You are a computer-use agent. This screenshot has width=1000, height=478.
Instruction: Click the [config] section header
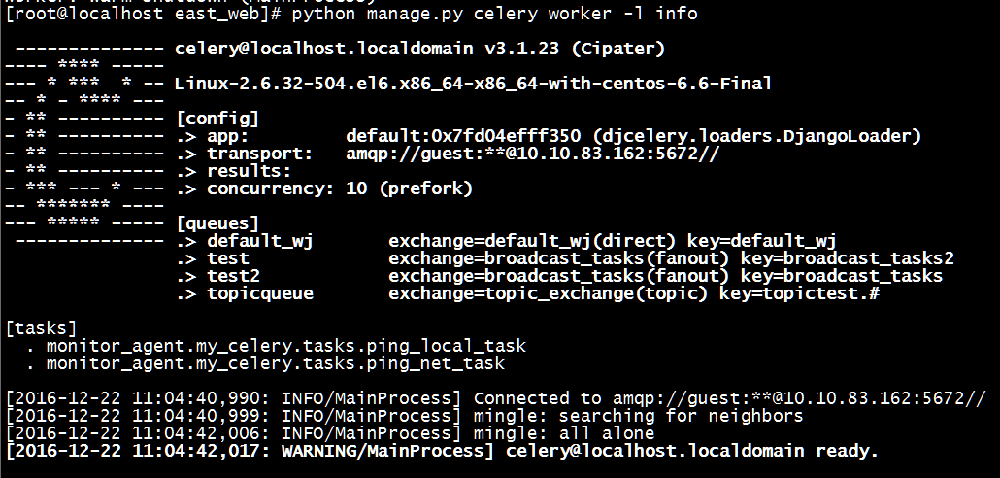tap(217, 119)
